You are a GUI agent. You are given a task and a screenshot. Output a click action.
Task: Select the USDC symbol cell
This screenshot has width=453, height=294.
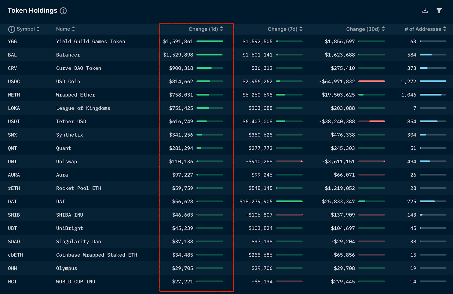[14, 81]
